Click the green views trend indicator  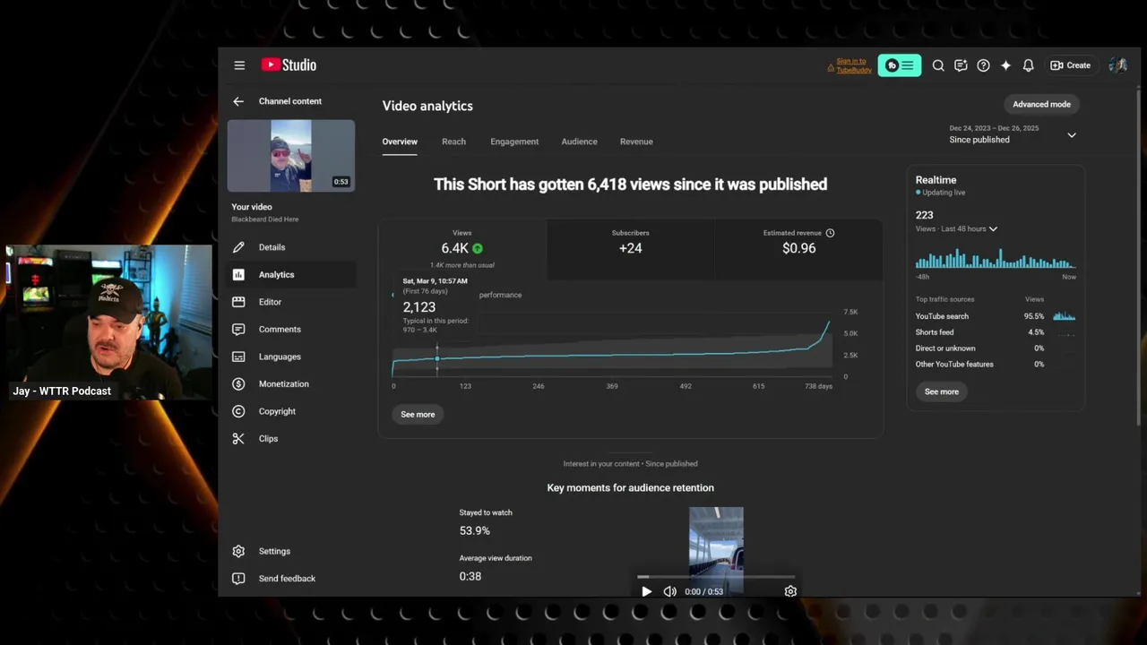(478, 248)
